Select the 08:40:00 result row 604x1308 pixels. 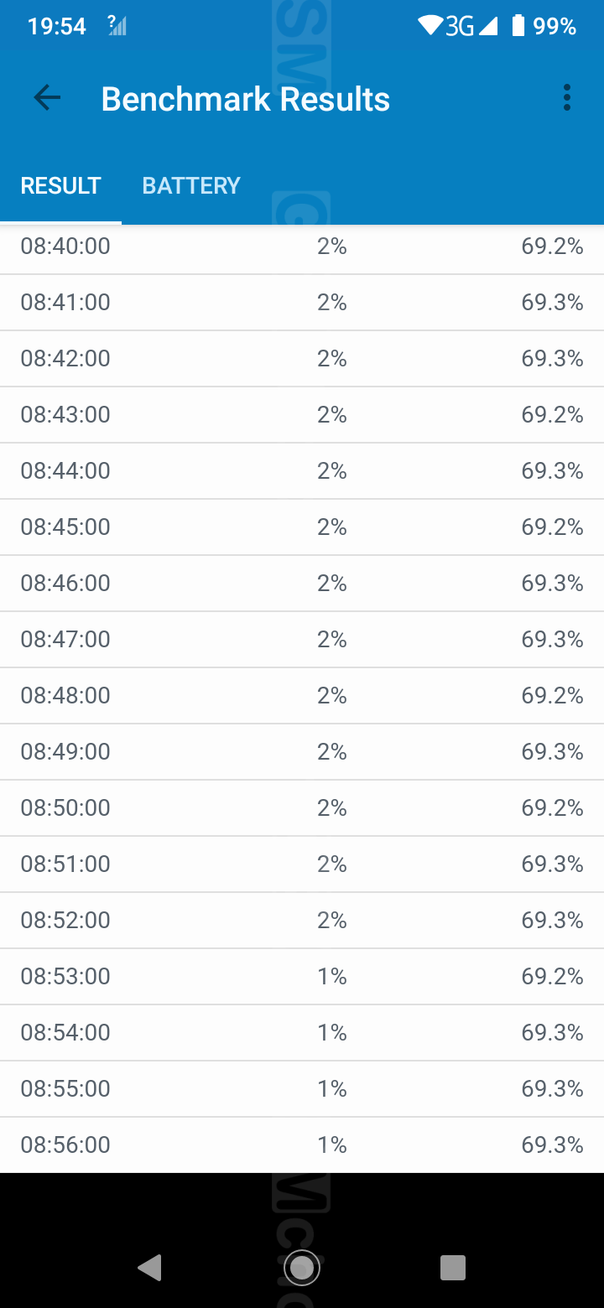click(x=302, y=247)
